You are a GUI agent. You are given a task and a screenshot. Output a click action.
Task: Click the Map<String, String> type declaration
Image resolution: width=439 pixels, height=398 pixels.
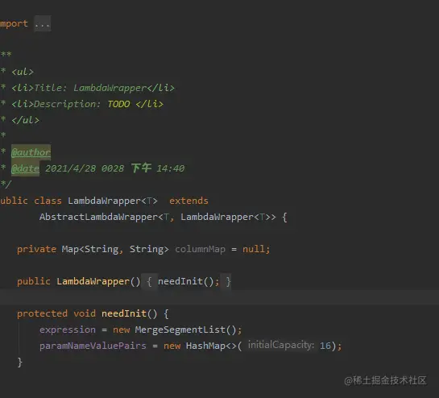[x=115, y=249]
